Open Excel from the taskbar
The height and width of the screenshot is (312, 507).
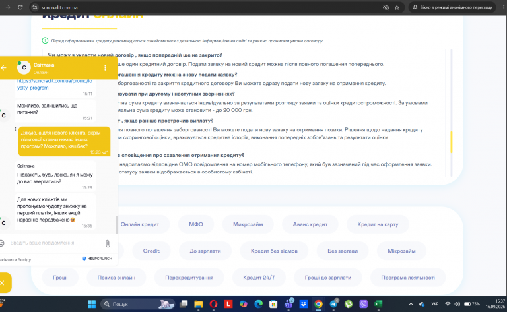point(378,304)
